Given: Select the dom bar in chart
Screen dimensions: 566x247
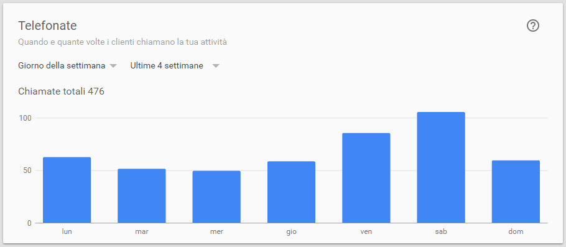Looking at the screenshot, I should click(516, 192).
